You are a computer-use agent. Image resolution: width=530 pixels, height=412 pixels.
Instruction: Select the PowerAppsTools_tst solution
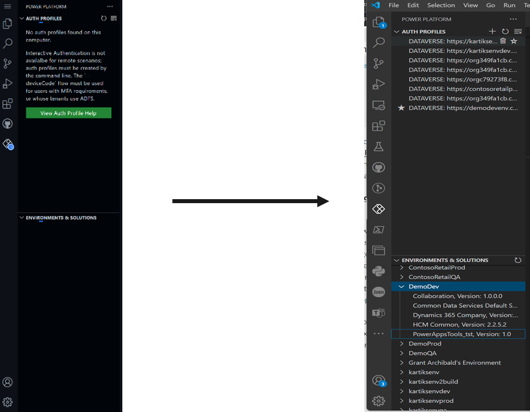pos(461,334)
